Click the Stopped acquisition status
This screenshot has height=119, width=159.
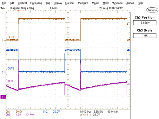coord(15,8)
